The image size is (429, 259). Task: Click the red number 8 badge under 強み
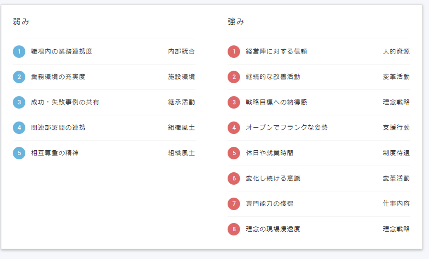tap(234, 229)
